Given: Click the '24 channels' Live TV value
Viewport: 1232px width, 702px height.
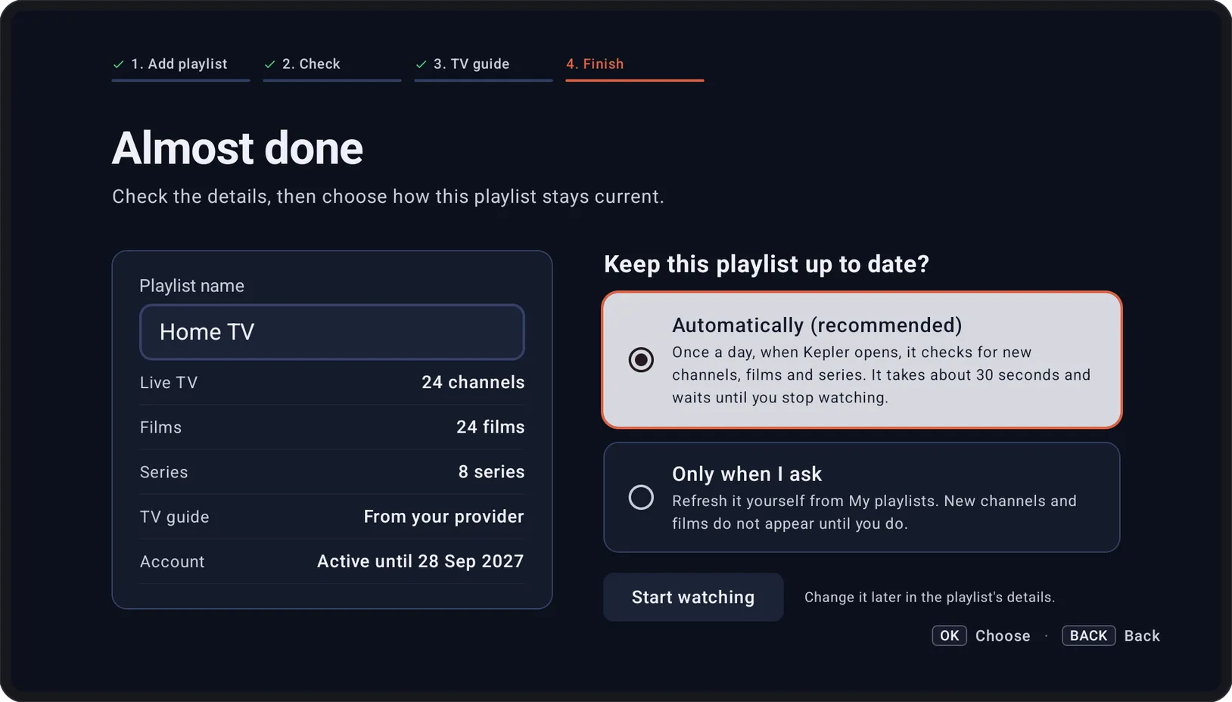Looking at the screenshot, I should click(x=473, y=382).
